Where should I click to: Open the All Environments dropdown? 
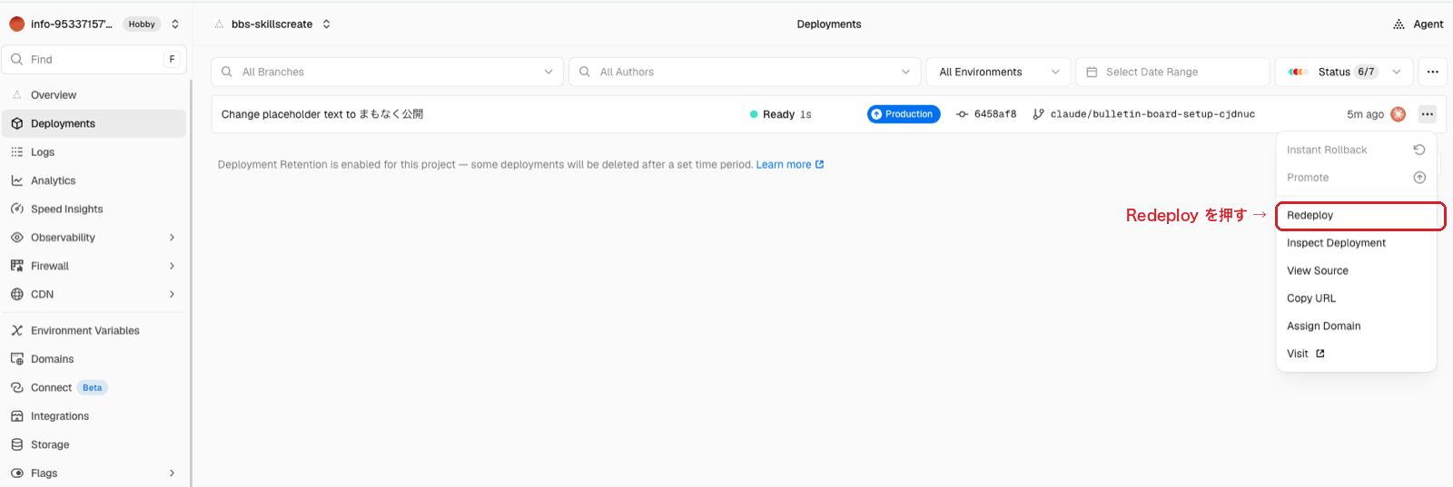(x=999, y=72)
